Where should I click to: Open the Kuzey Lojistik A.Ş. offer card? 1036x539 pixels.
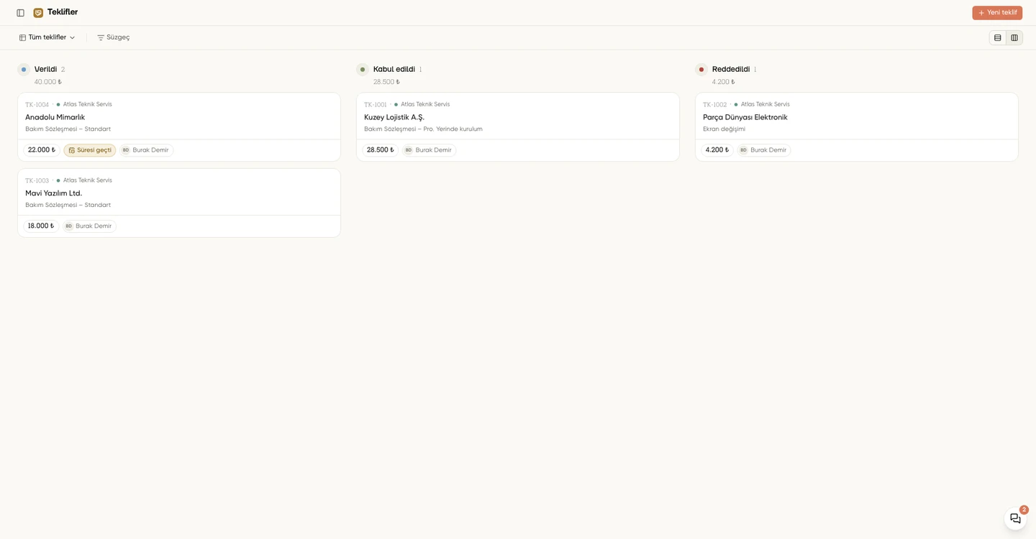pyautogui.click(x=518, y=126)
